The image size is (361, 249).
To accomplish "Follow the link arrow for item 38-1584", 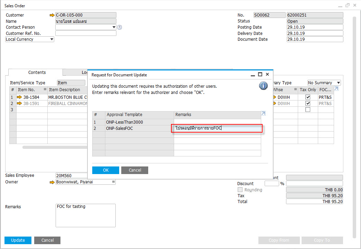I will coord(19,97).
